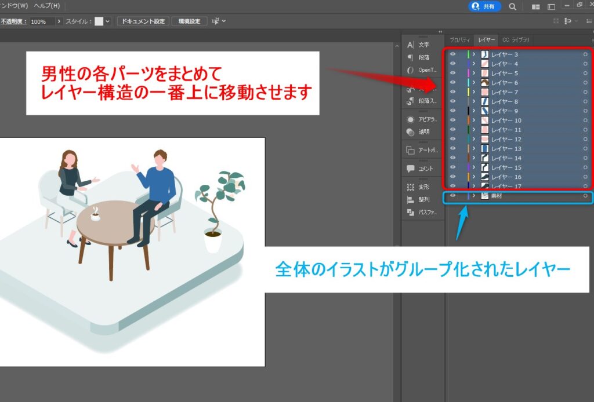Click the ドキュメント設定 button
This screenshot has height=402, width=594.
143,21
